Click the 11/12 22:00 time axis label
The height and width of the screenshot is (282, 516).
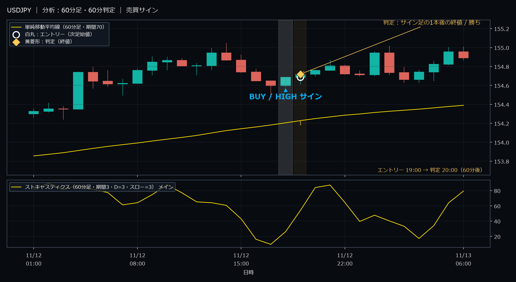345,260
